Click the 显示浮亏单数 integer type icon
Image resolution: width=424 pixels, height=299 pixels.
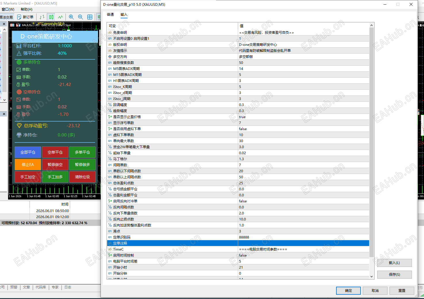(x=110, y=123)
